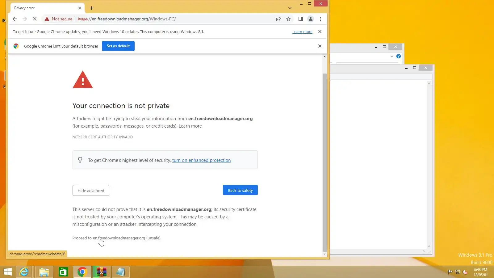Open a new tab with plus button
Viewport: 494px width, 278px height.
pyautogui.click(x=91, y=8)
